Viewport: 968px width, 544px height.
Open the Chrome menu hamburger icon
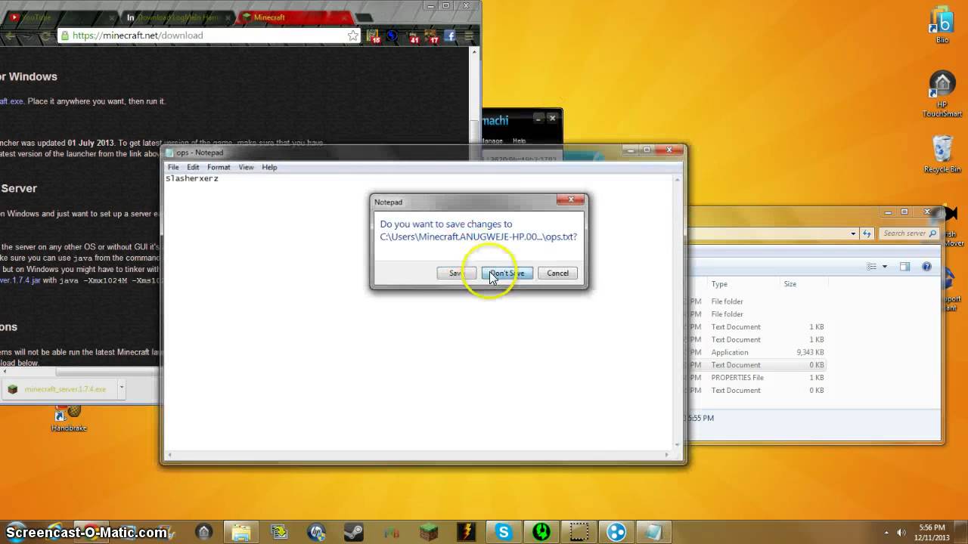(469, 36)
